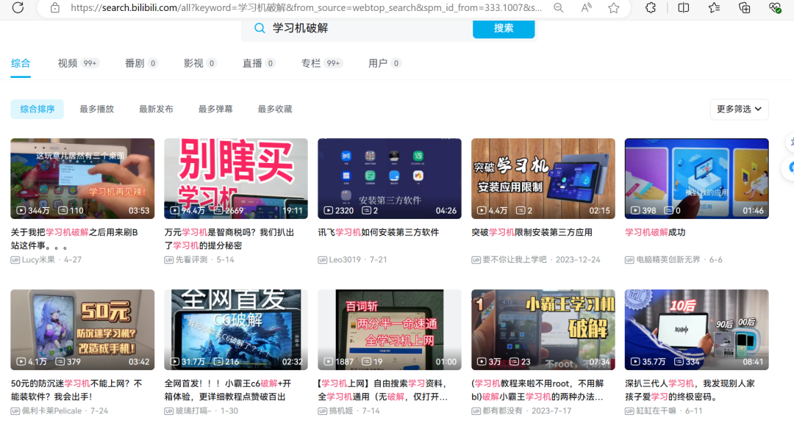Open the browser zoom out magnifier icon

(x=559, y=7)
